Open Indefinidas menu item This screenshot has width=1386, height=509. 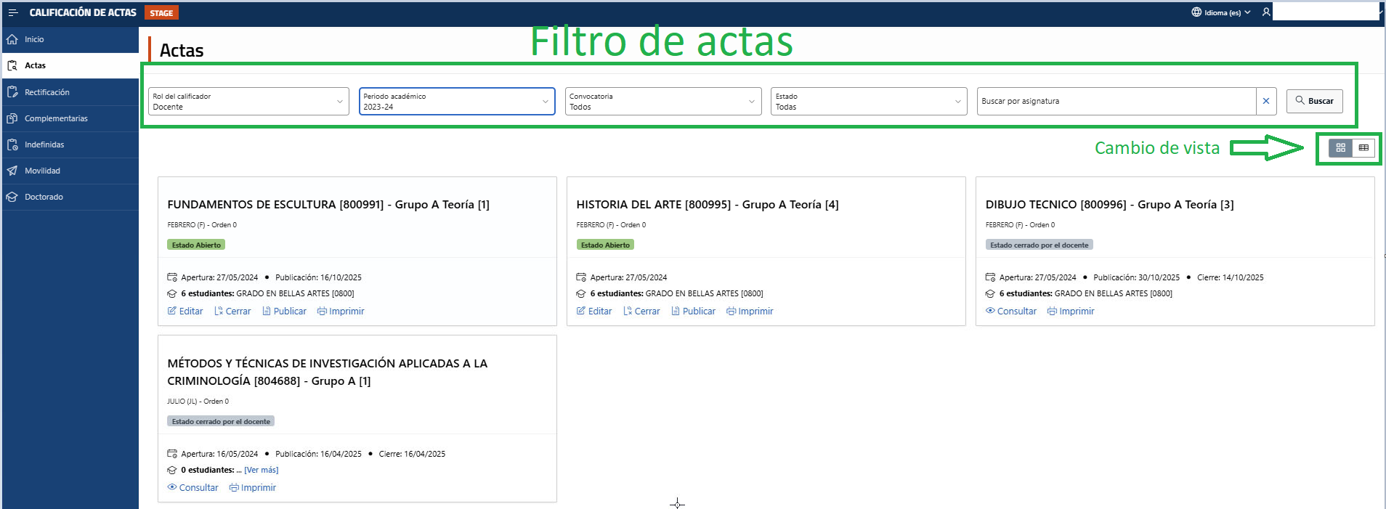click(70, 144)
